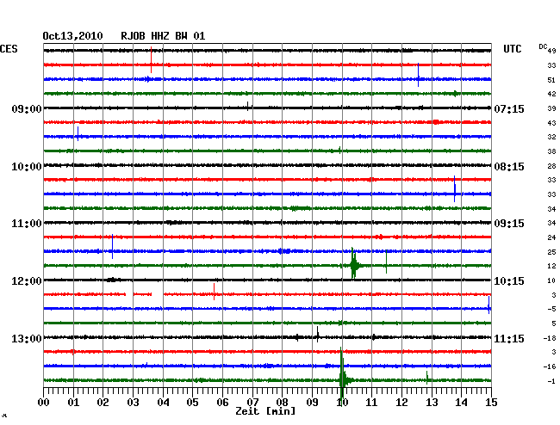Viewport: 560px width, 425px height.
Task: Select the station title RJOB HHZ BW 01
Action: click(163, 36)
